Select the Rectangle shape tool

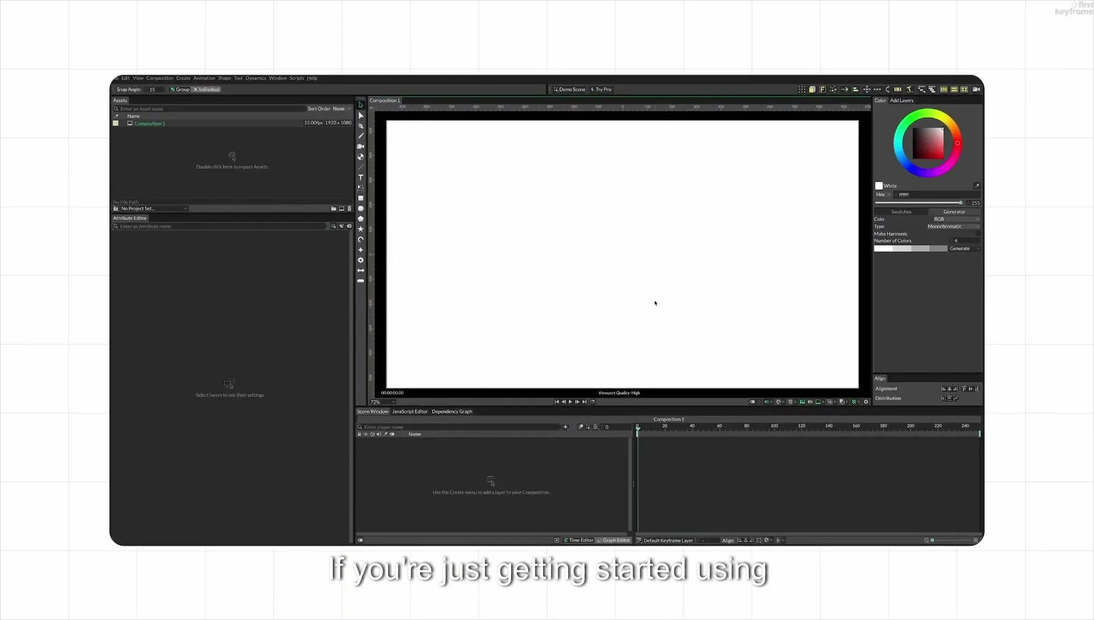[x=361, y=198]
